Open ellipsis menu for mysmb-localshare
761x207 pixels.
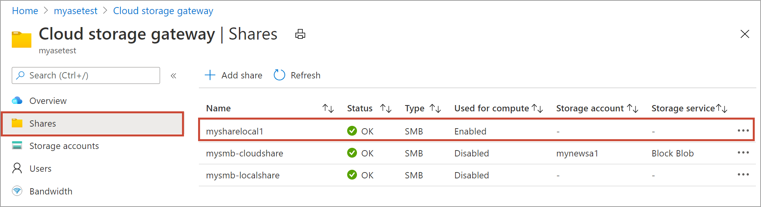pyautogui.click(x=743, y=175)
